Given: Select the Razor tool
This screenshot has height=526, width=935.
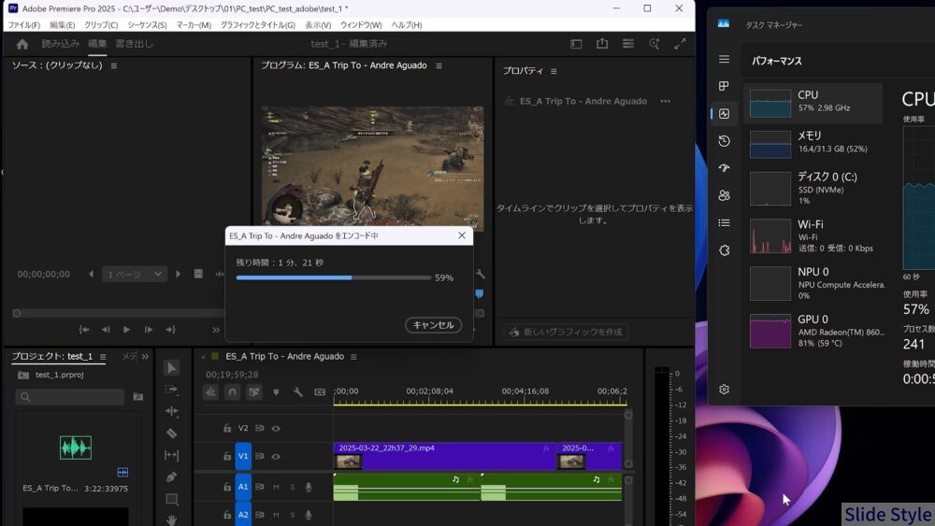Looking at the screenshot, I should pos(172,434).
